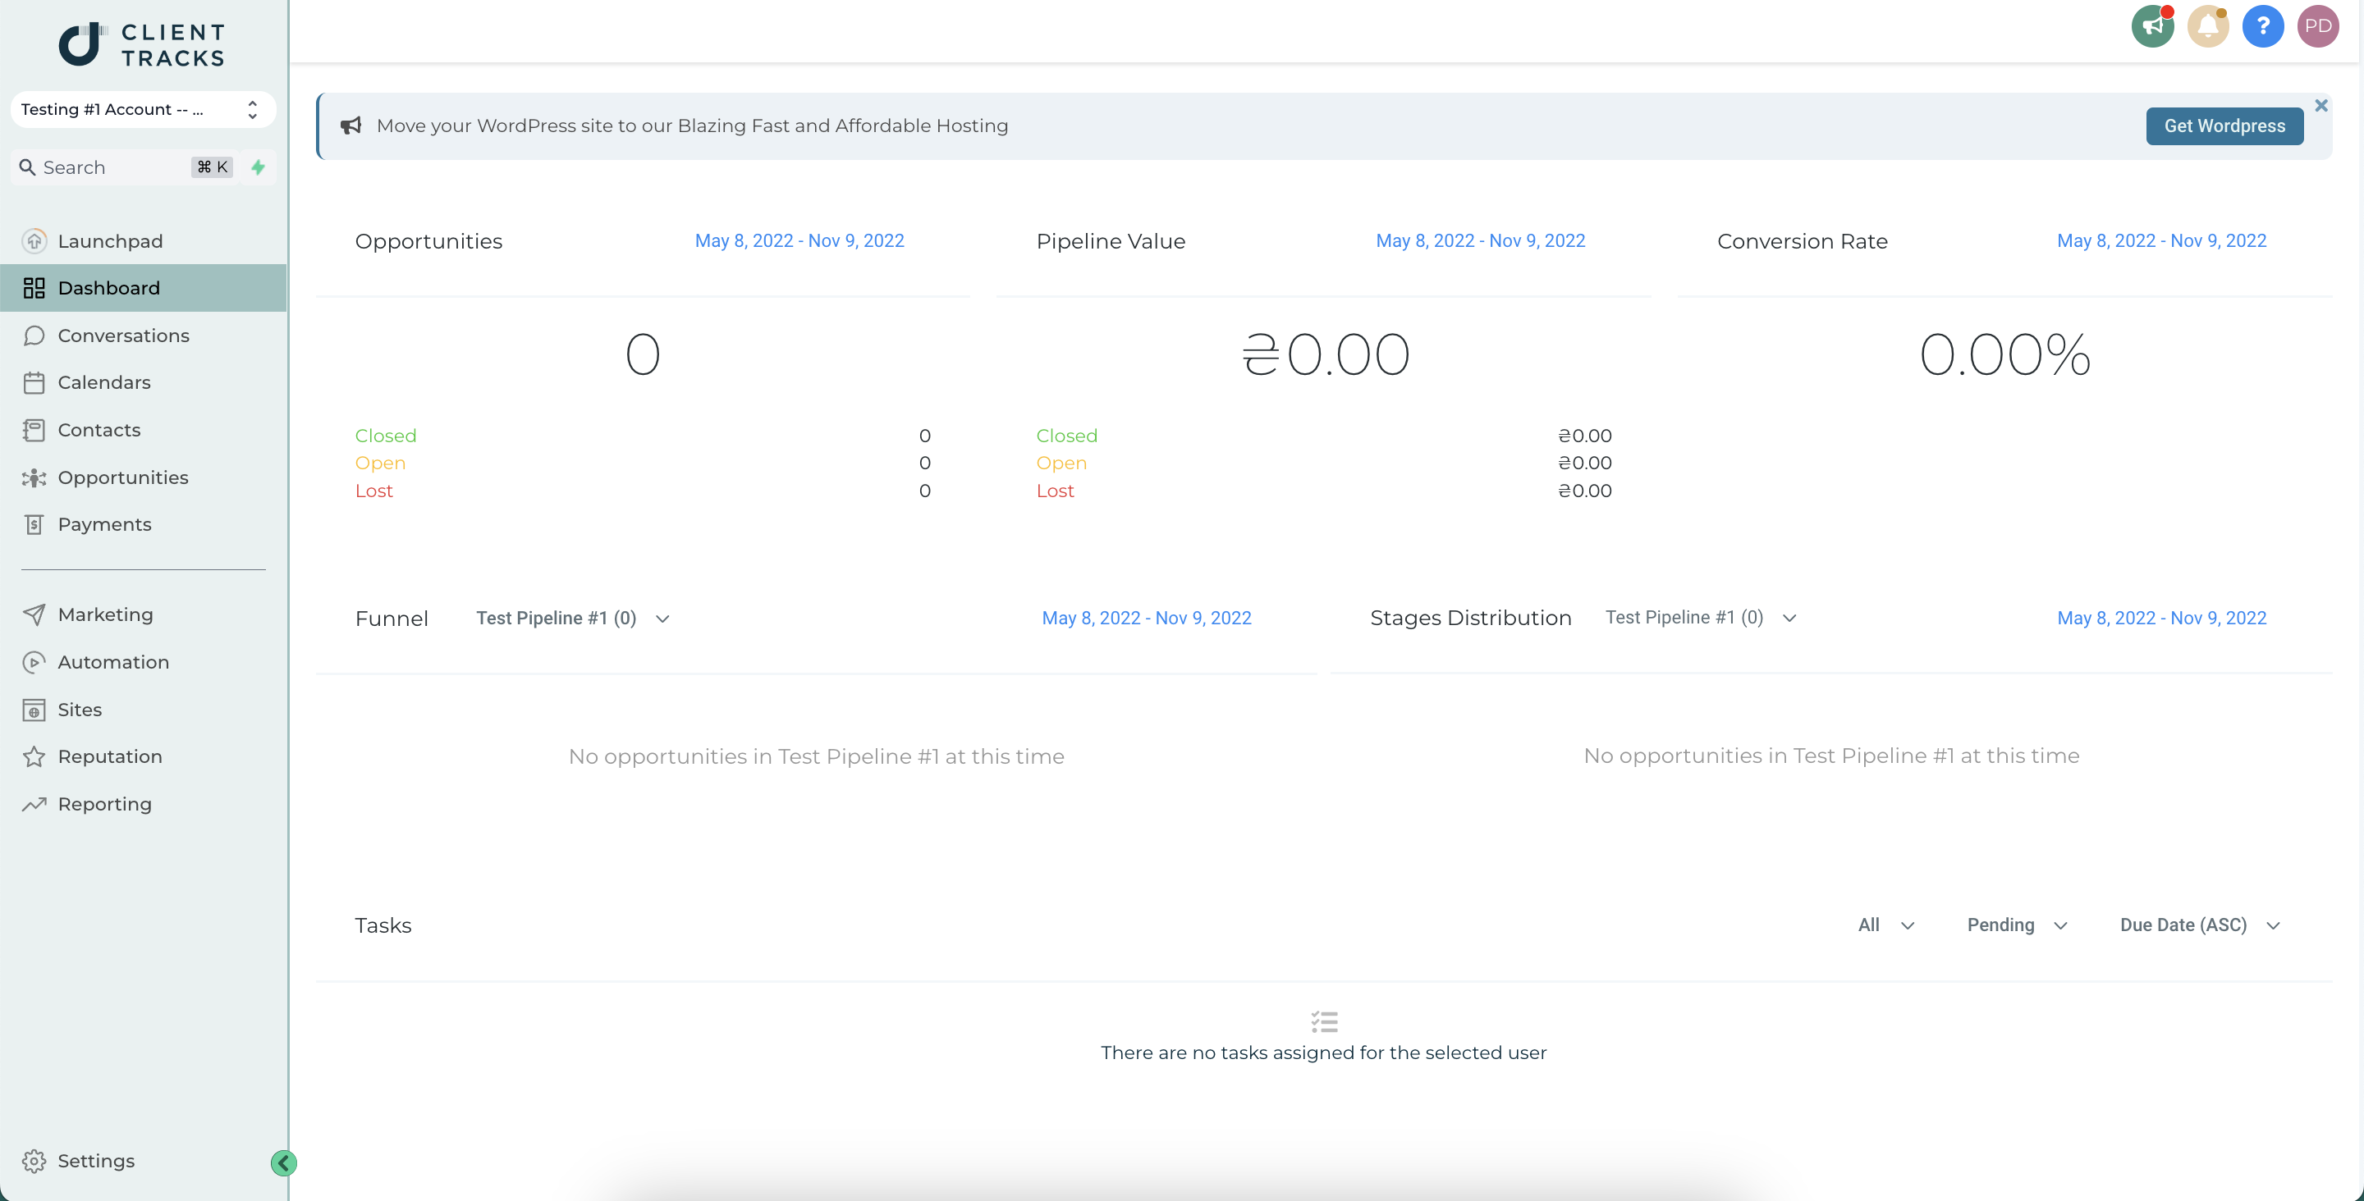
Task: Toggle sidebar collapse arrow button
Action: click(x=283, y=1161)
